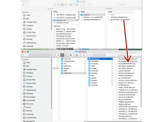
Task: Select column view in definitions window
Action: (x=62, y=55)
